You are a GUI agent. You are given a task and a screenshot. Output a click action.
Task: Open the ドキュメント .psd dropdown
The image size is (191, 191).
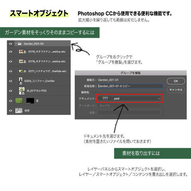click(130, 98)
